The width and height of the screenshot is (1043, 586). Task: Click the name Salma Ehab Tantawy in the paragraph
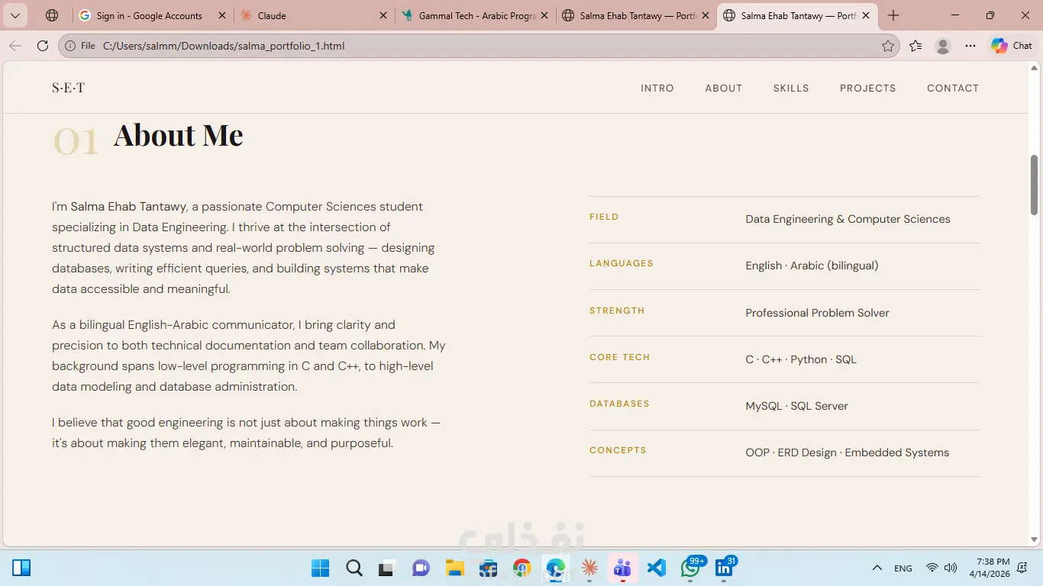coord(128,206)
